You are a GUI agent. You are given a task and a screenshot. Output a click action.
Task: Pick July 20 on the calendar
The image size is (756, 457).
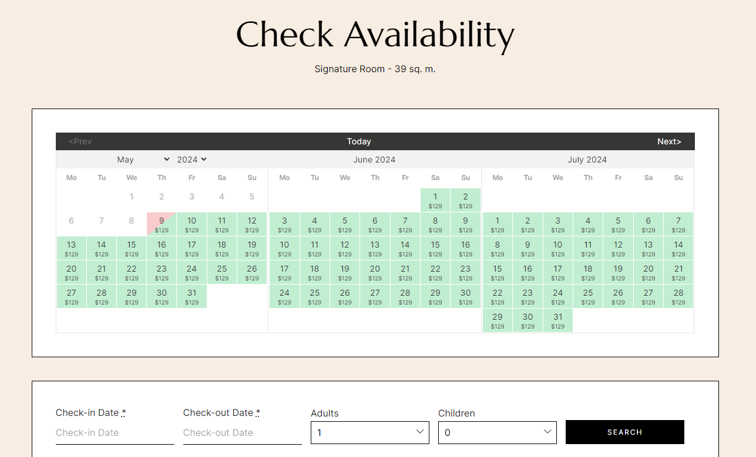click(648, 272)
